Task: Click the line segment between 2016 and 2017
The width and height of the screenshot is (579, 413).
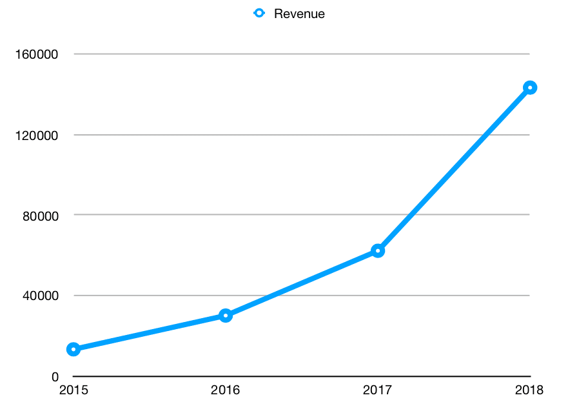Action: (302, 283)
